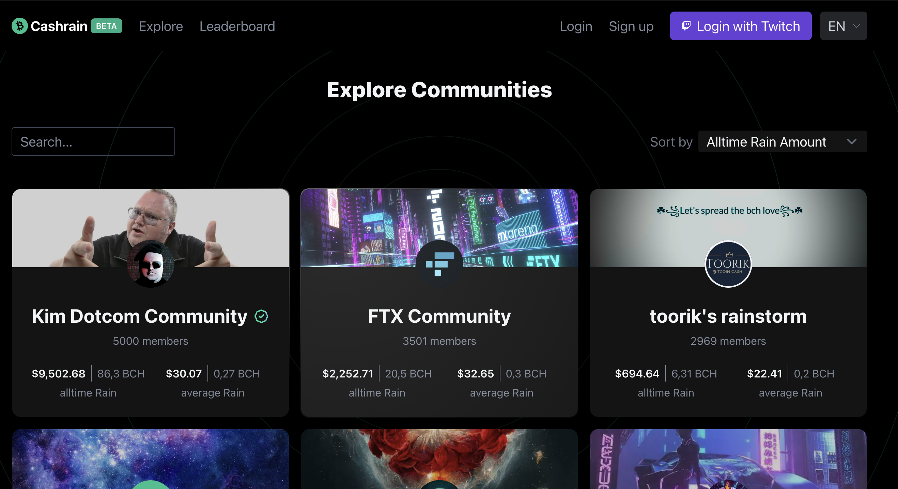Click the '3501 members' text

[x=439, y=341]
